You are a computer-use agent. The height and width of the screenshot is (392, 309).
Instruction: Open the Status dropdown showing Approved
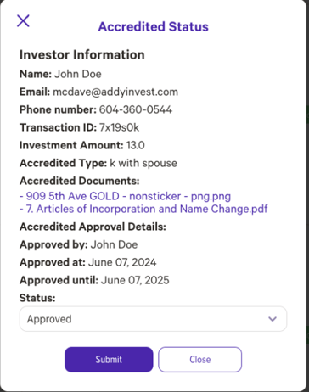point(153,319)
